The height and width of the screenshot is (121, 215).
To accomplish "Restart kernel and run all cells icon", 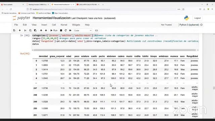I will tap(70, 31).
